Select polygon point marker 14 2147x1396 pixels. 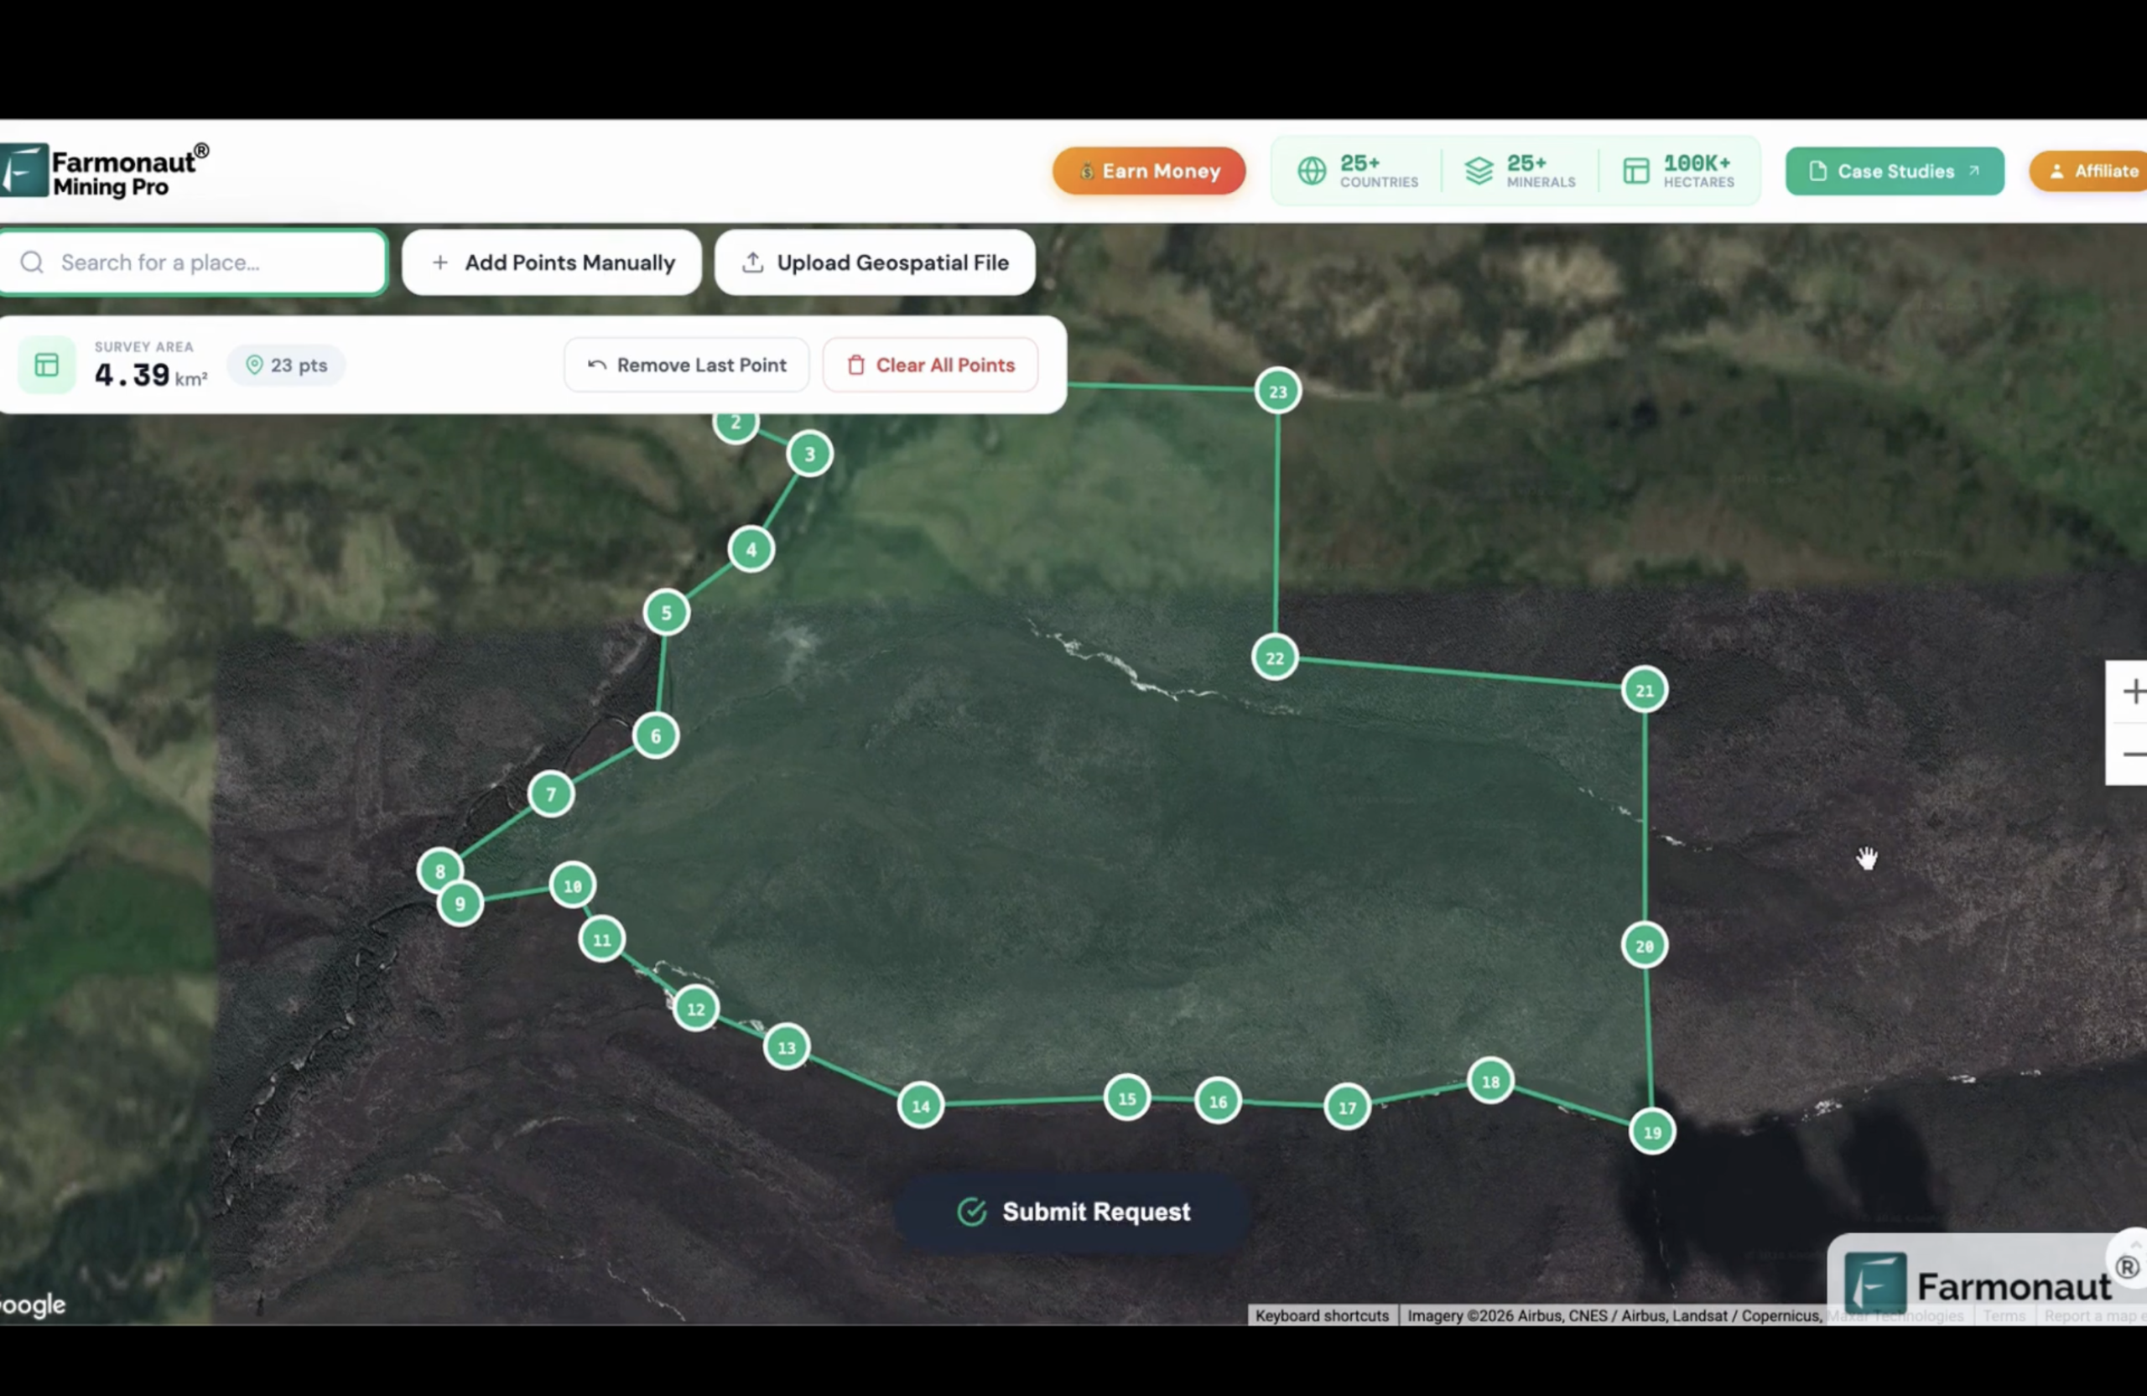click(x=921, y=1106)
